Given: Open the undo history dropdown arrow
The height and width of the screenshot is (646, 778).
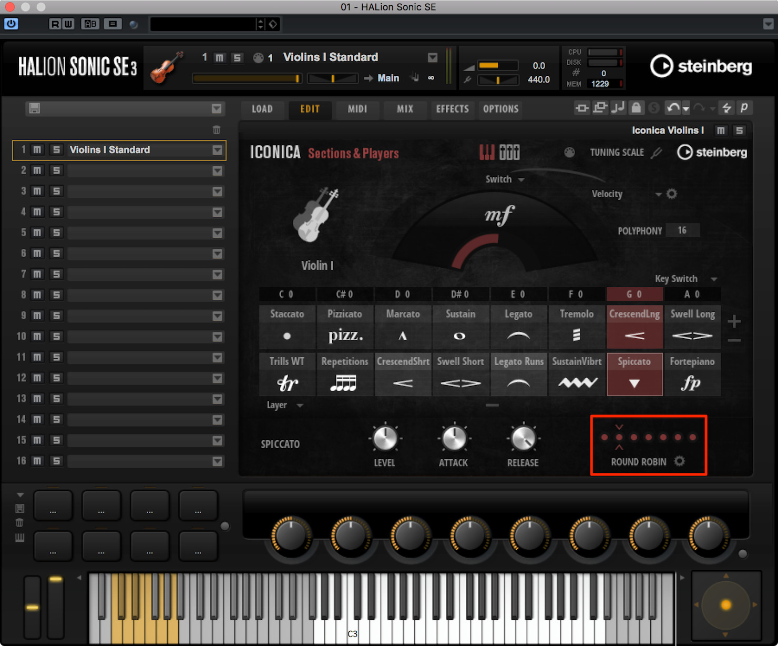Looking at the screenshot, I should (x=685, y=109).
